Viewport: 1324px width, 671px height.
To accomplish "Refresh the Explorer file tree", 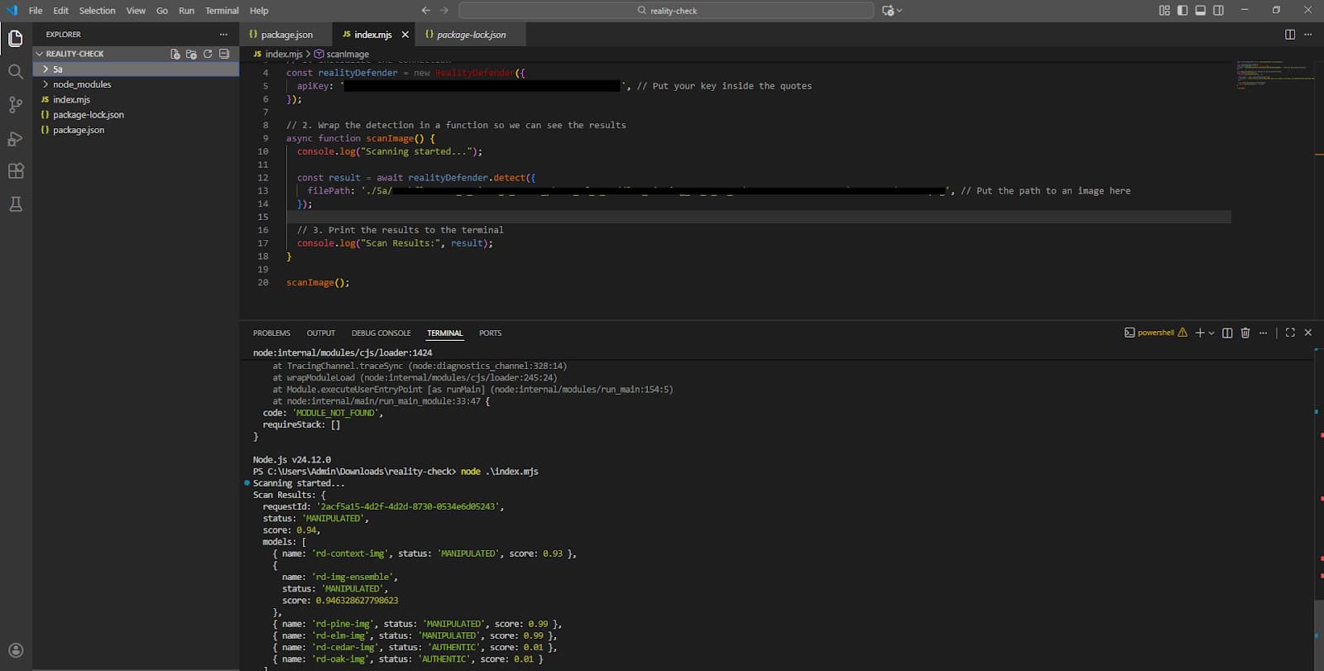I will (x=208, y=54).
